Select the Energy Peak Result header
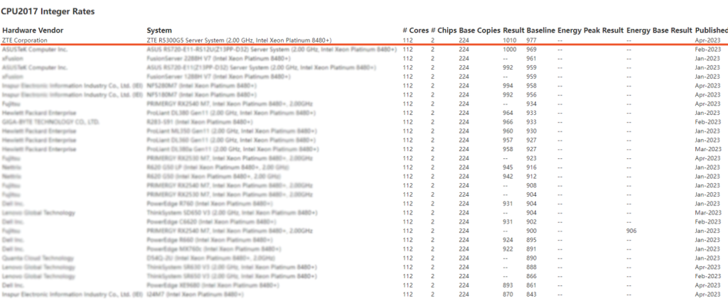This screenshot has height=308, width=728. pos(591,31)
